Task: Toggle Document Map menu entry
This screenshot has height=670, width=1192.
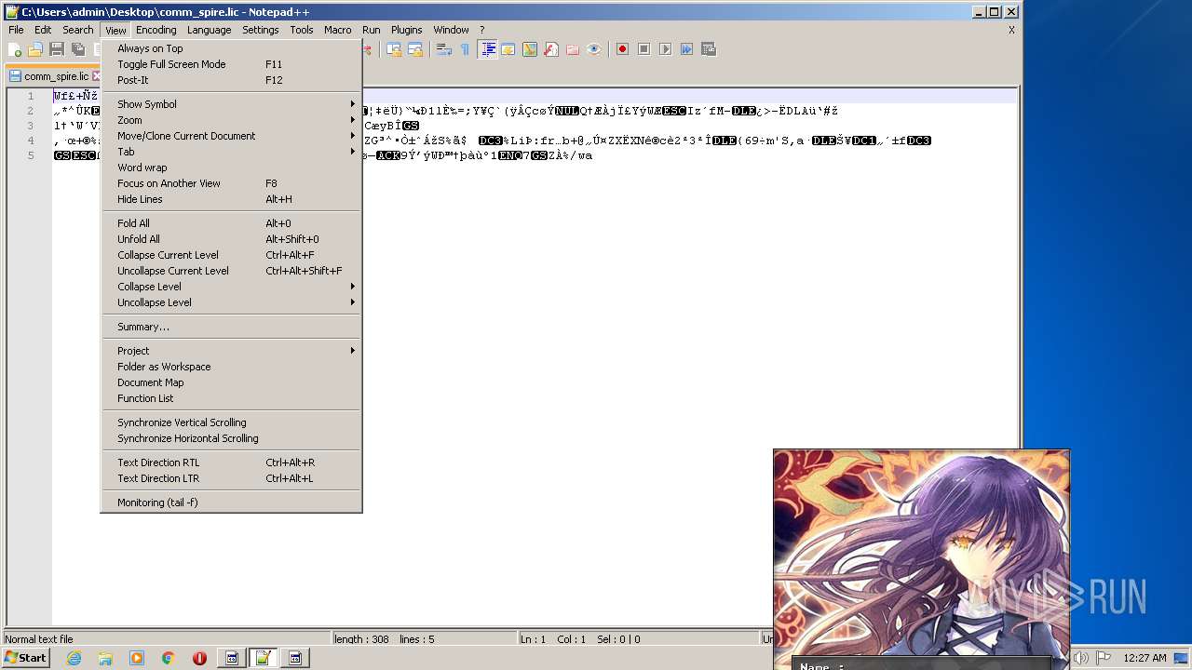Action: pyautogui.click(x=231, y=382)
